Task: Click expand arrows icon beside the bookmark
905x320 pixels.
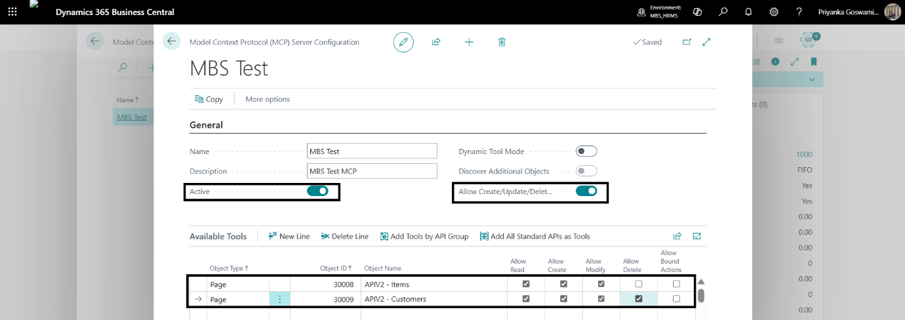Action: click(795, 62)
